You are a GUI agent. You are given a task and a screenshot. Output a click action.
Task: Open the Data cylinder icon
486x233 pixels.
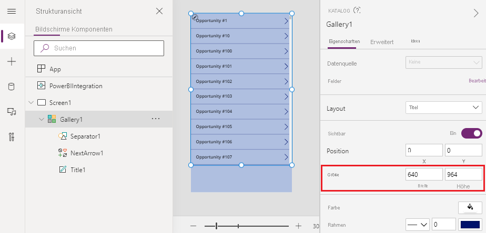point(12,87)
